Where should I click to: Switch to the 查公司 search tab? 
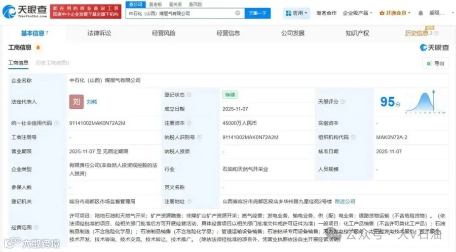tap(135, 5)
